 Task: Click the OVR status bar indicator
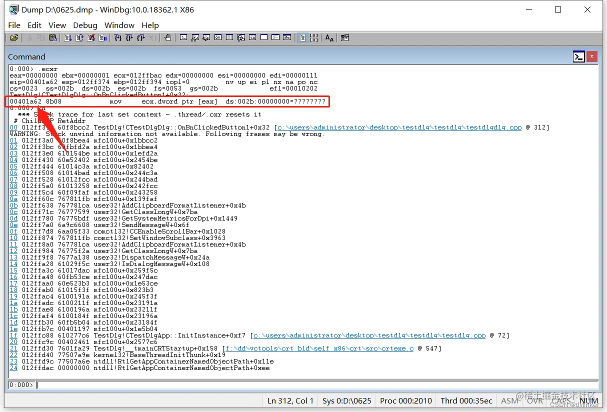pyautogui.click(x=534, y=400)
